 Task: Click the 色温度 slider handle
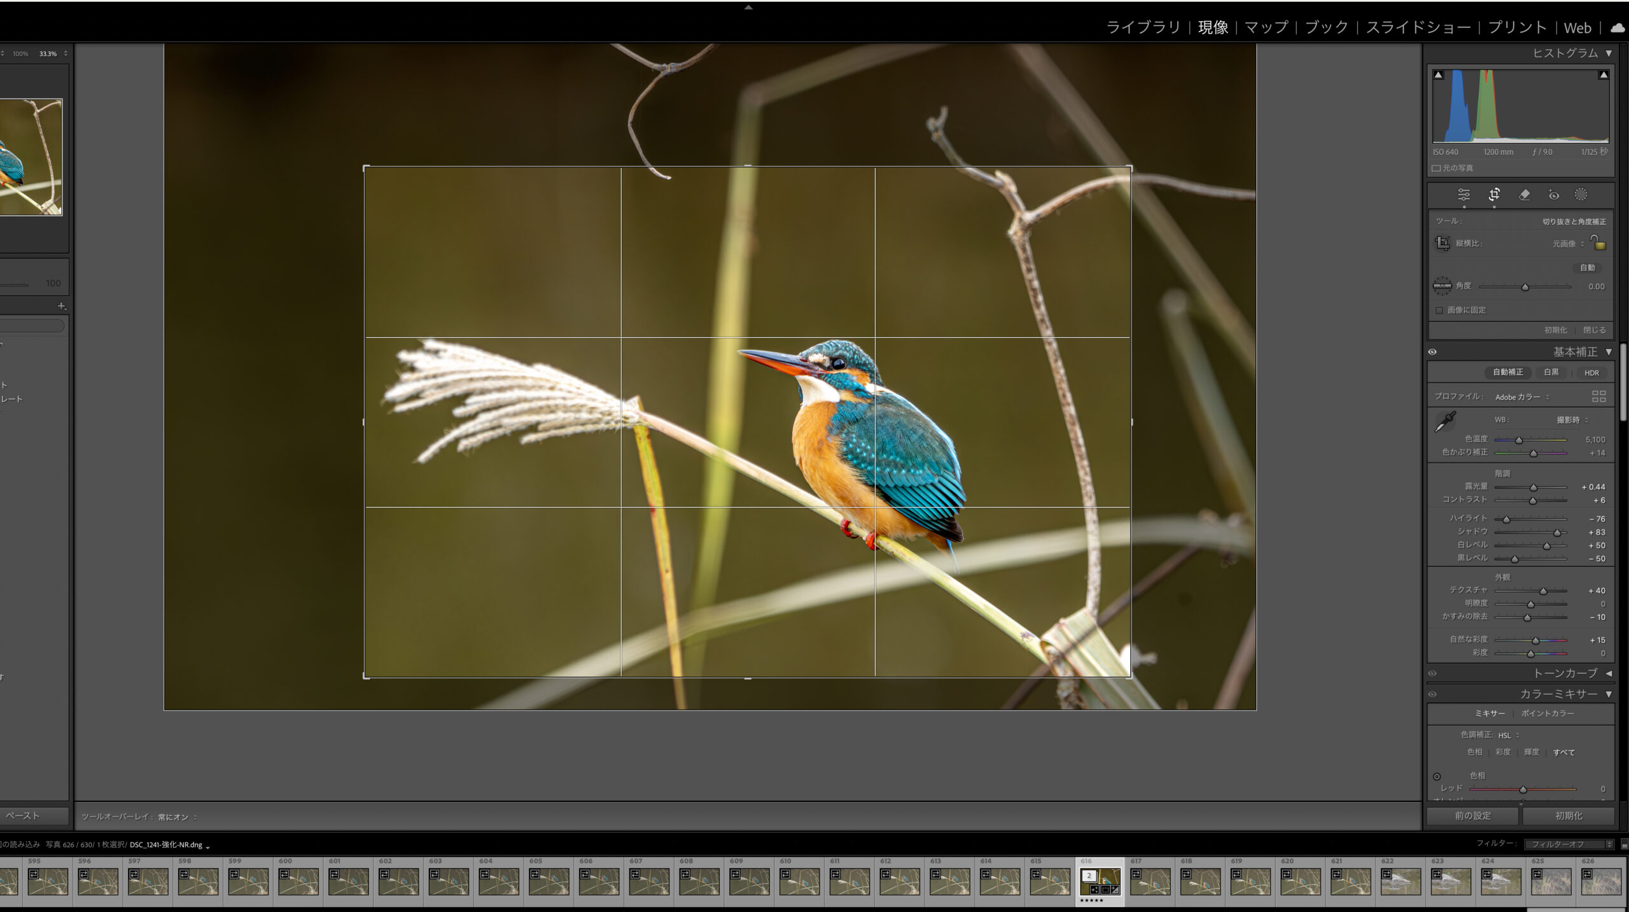coord(1519,440)
